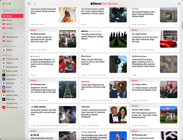Image resolution: width=183 pixels, height=140 pixels.
Task: Open more options on FIFA Stadium Sponsors story
Action: pyautogui.click(x=176, y=126)
